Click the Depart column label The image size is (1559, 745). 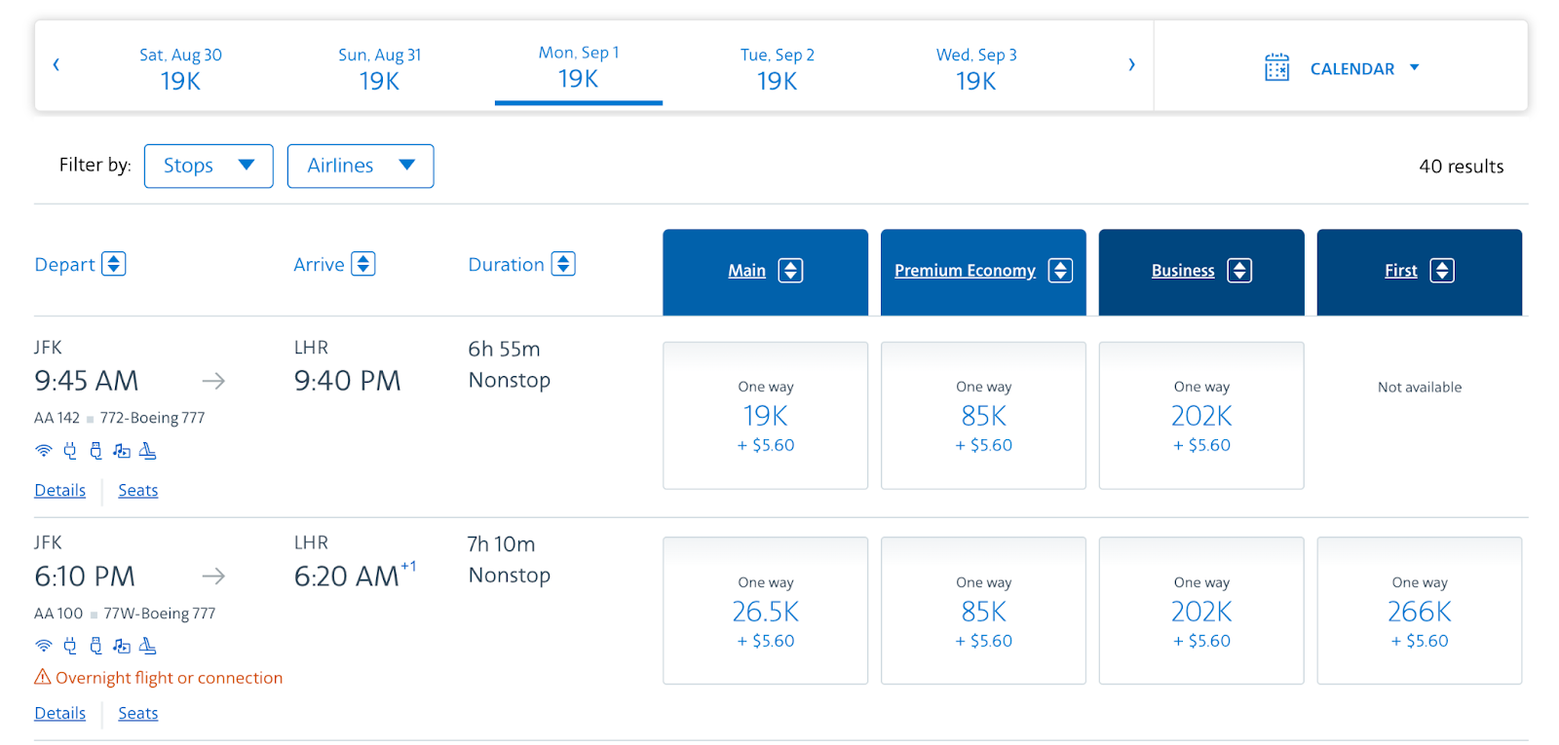pyautogui.click(x=64, y=265)
